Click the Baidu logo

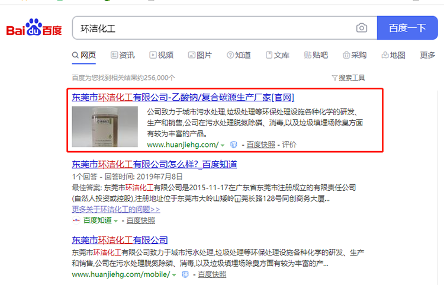point(34,28)
